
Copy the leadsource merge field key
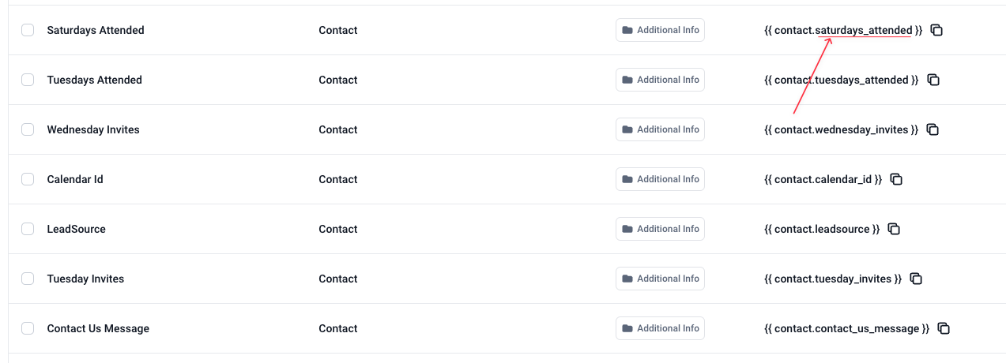pyautogui.click(x=894, y=229)
